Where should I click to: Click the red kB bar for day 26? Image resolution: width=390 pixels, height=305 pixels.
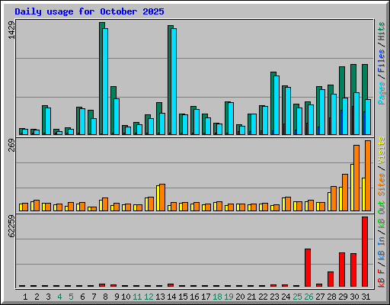(308, 268)
